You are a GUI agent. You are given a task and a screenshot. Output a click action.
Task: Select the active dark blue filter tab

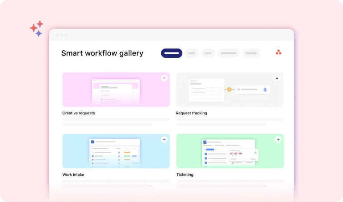pos(171,53)
